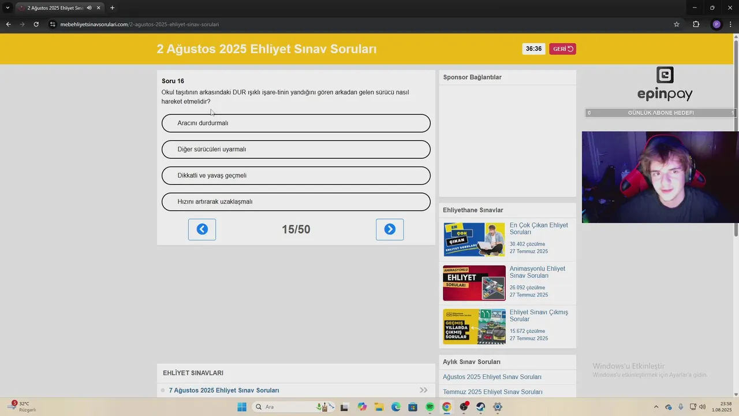Click the 'EHLİYET SINAVLARI' section heading
739x416 pixels.
click(x=193, y=373)
